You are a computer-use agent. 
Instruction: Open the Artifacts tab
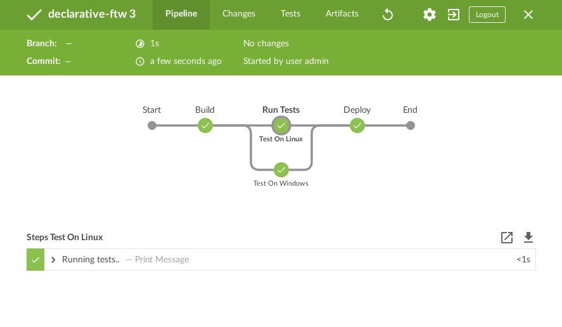(x=342, y=14)
